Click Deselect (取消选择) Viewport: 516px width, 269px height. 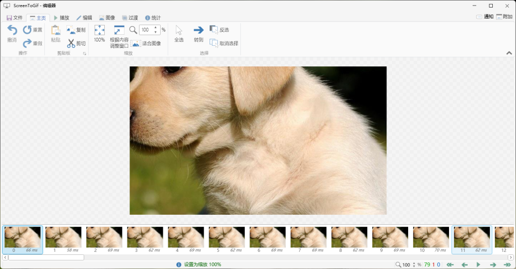(x=214, y=43)
